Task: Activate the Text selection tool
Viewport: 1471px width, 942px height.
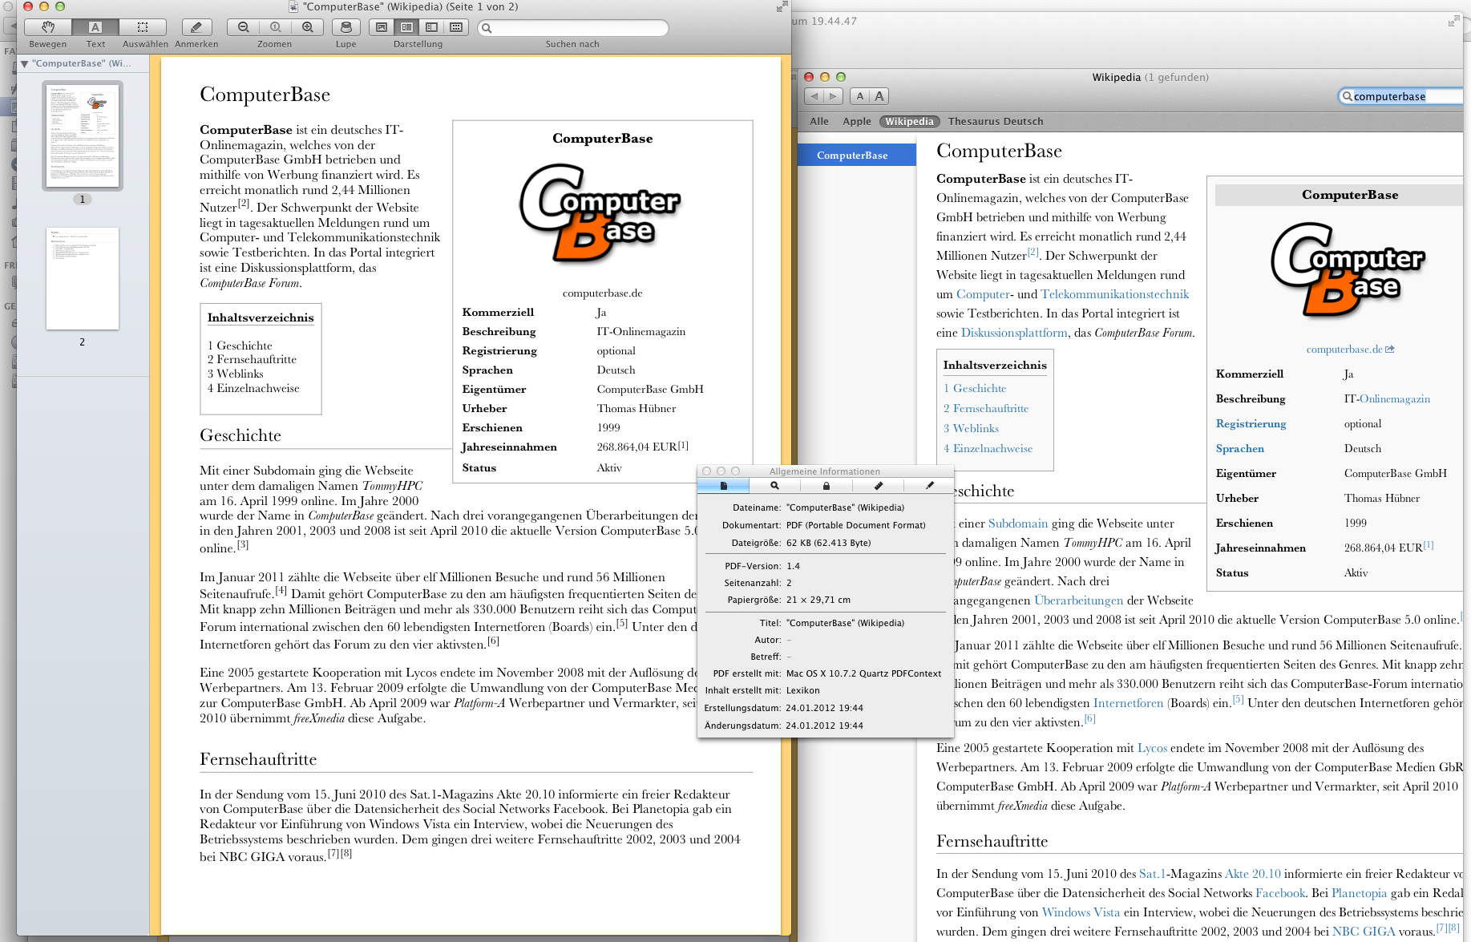Action: point(95,27)
